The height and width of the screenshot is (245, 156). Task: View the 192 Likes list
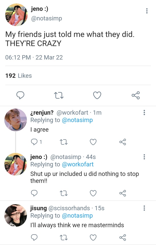coord(19,76)
